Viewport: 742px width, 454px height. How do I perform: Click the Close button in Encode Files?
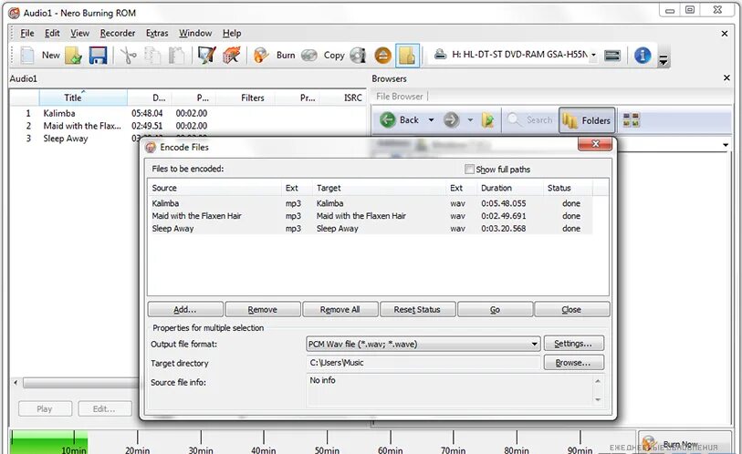571,309
